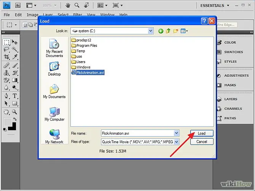Select the Eraser tool
This screenshot has height=191, width=255.
(6, 80)
